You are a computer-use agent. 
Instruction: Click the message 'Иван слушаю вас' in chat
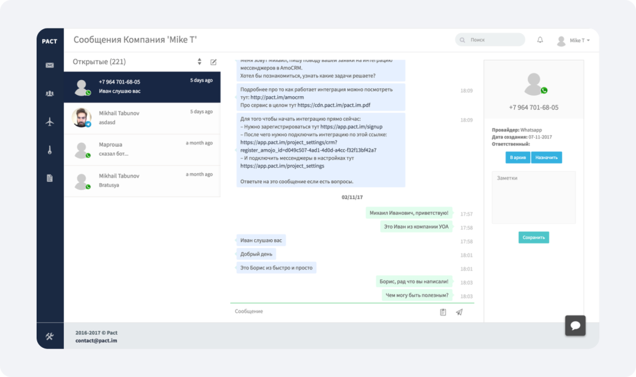click(x=261, y=240)
